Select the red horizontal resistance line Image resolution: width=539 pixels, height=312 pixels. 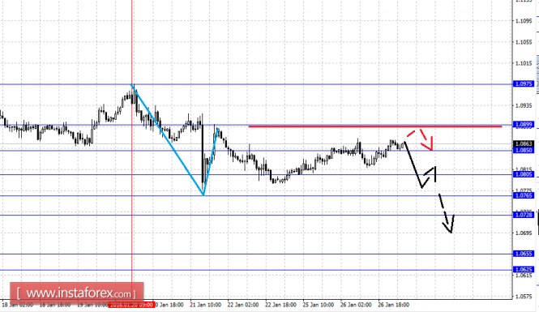(x=375, y=126)
